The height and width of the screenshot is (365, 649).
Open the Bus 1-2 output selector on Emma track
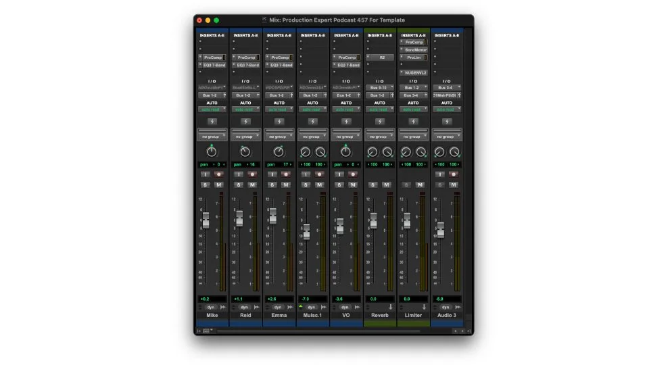277,95
